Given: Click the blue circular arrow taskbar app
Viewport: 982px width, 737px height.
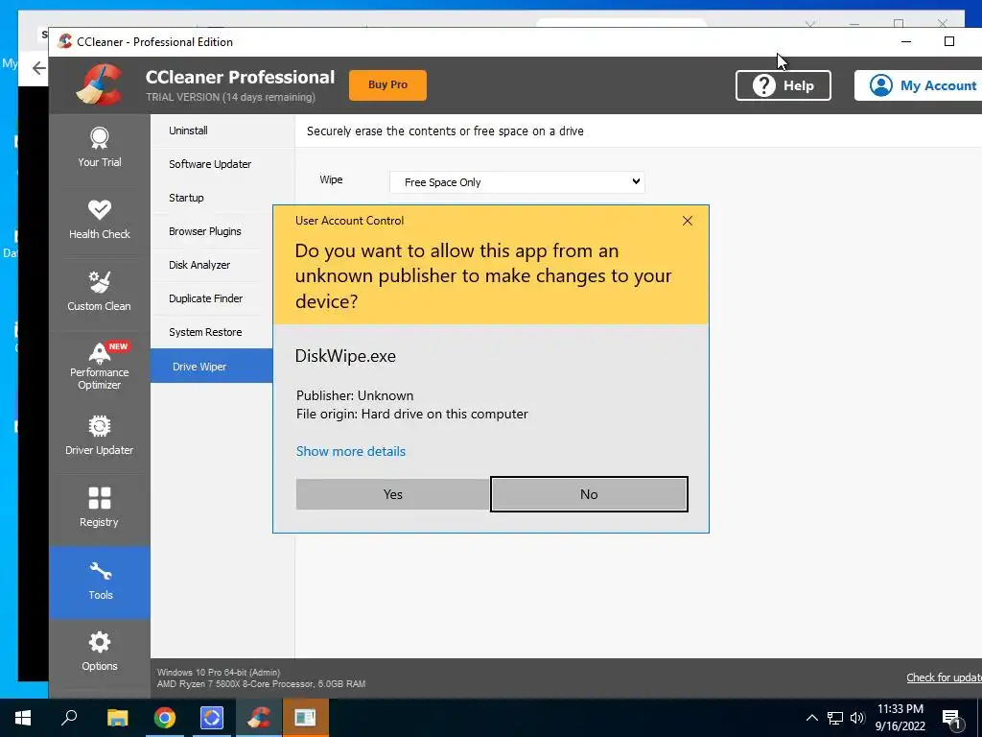Looking at the screenshot, I should 212,718.
